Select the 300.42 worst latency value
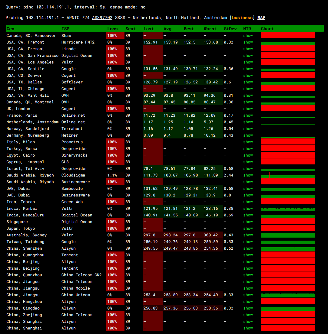Image resolution: width=328 pixels, height=334 pixels. click(210, 235)
